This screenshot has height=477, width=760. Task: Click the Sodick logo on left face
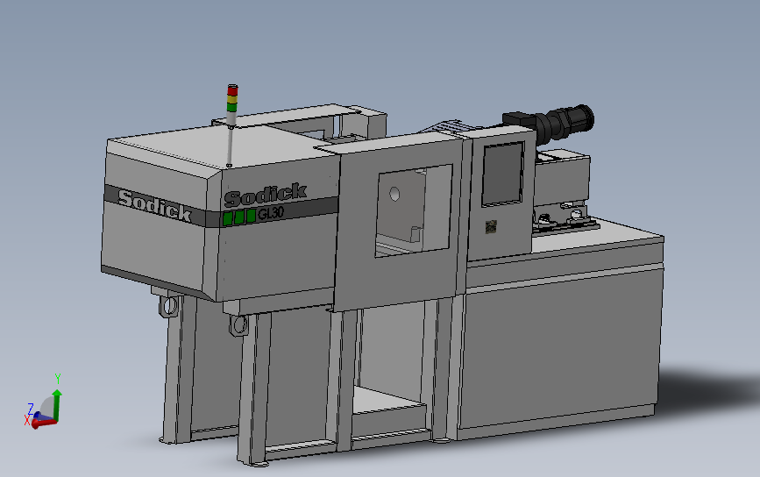coord(155,206)
